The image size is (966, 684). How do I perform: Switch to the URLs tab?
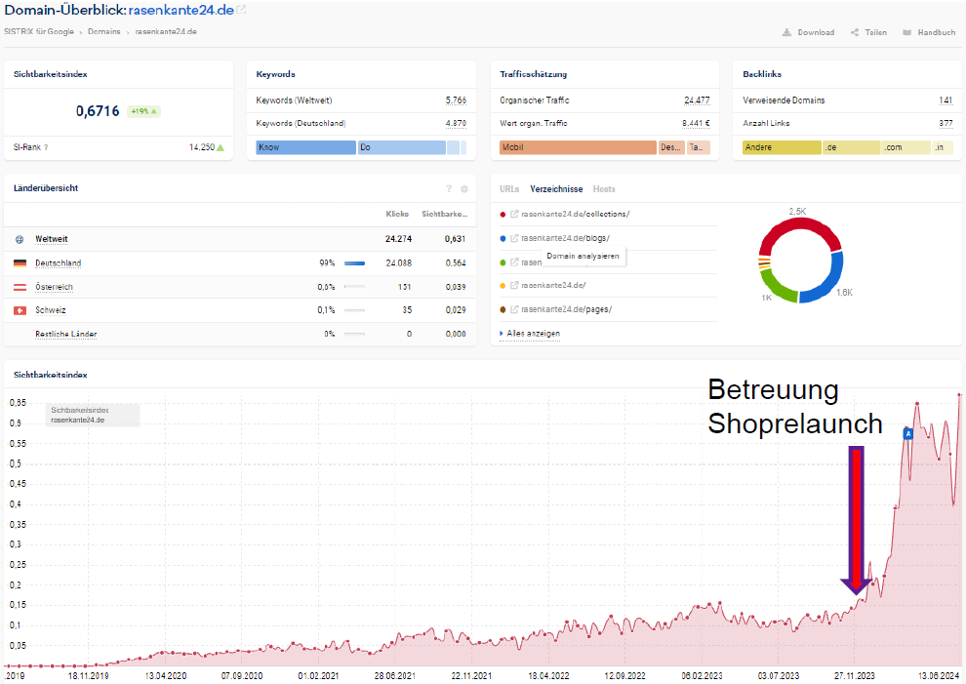[509, 189]
